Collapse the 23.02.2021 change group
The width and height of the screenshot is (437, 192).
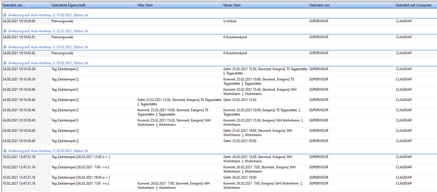coord(4,47)
